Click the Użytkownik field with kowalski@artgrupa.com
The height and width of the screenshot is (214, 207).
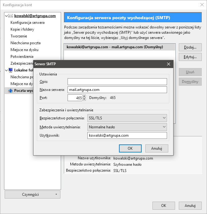(x=127, y=135)
